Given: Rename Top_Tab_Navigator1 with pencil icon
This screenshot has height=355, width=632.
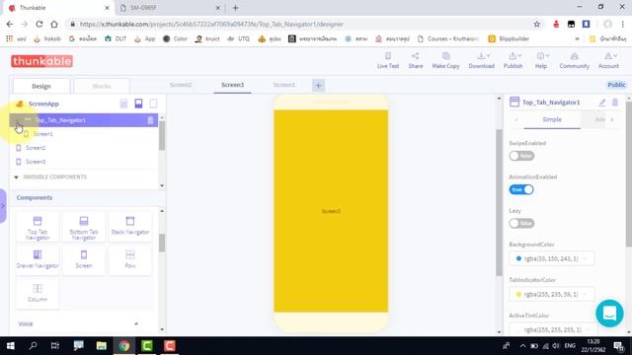Looking at the screenshot, I should 602,103.
